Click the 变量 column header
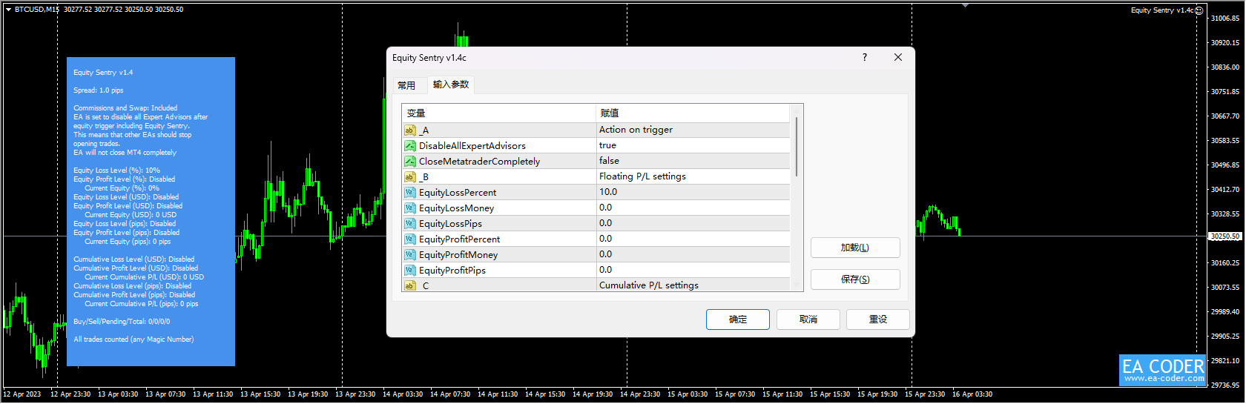 coord(499,113)
